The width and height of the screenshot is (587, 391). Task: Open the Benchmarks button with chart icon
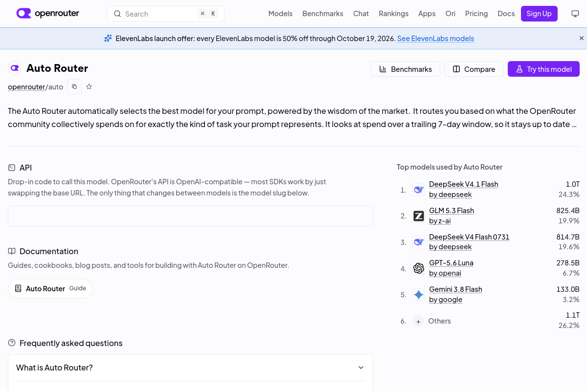tap(406, 69)
